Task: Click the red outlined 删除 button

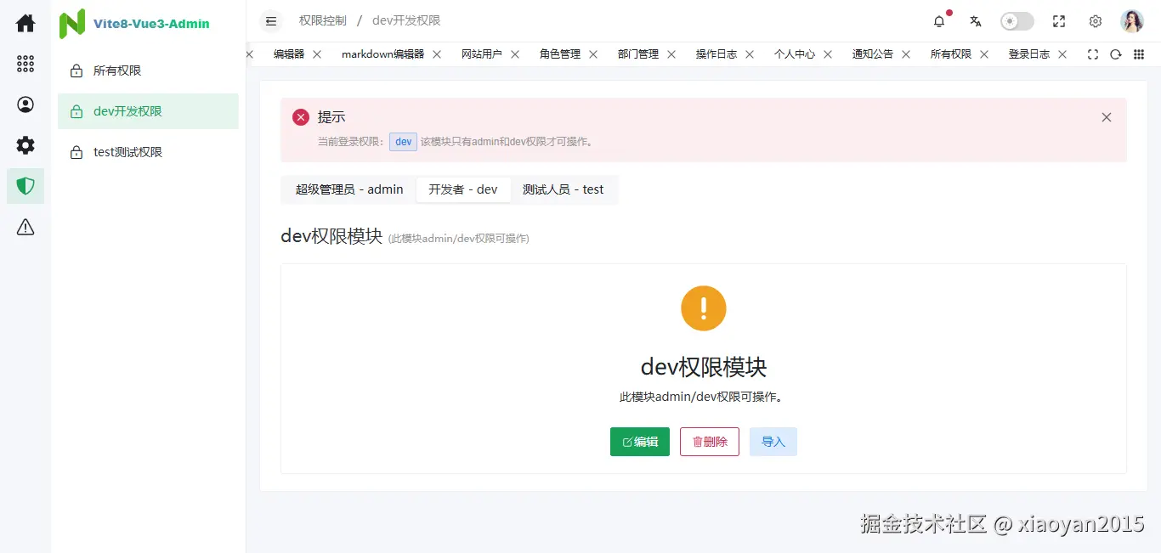Action: [710, 442]
